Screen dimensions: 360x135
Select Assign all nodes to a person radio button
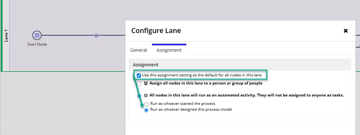[139, 84]
